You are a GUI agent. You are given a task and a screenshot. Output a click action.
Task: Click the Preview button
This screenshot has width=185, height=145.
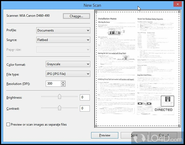point(105,135)
